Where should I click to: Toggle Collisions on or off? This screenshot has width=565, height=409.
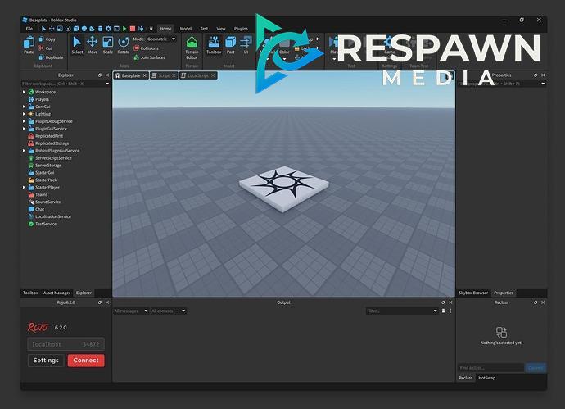click(146, 48)
